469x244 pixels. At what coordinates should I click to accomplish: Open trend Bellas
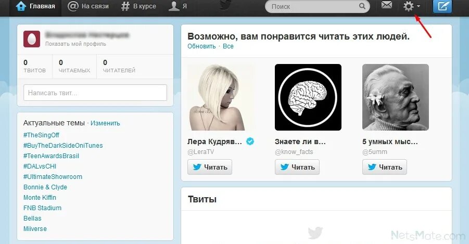[32, 219]
